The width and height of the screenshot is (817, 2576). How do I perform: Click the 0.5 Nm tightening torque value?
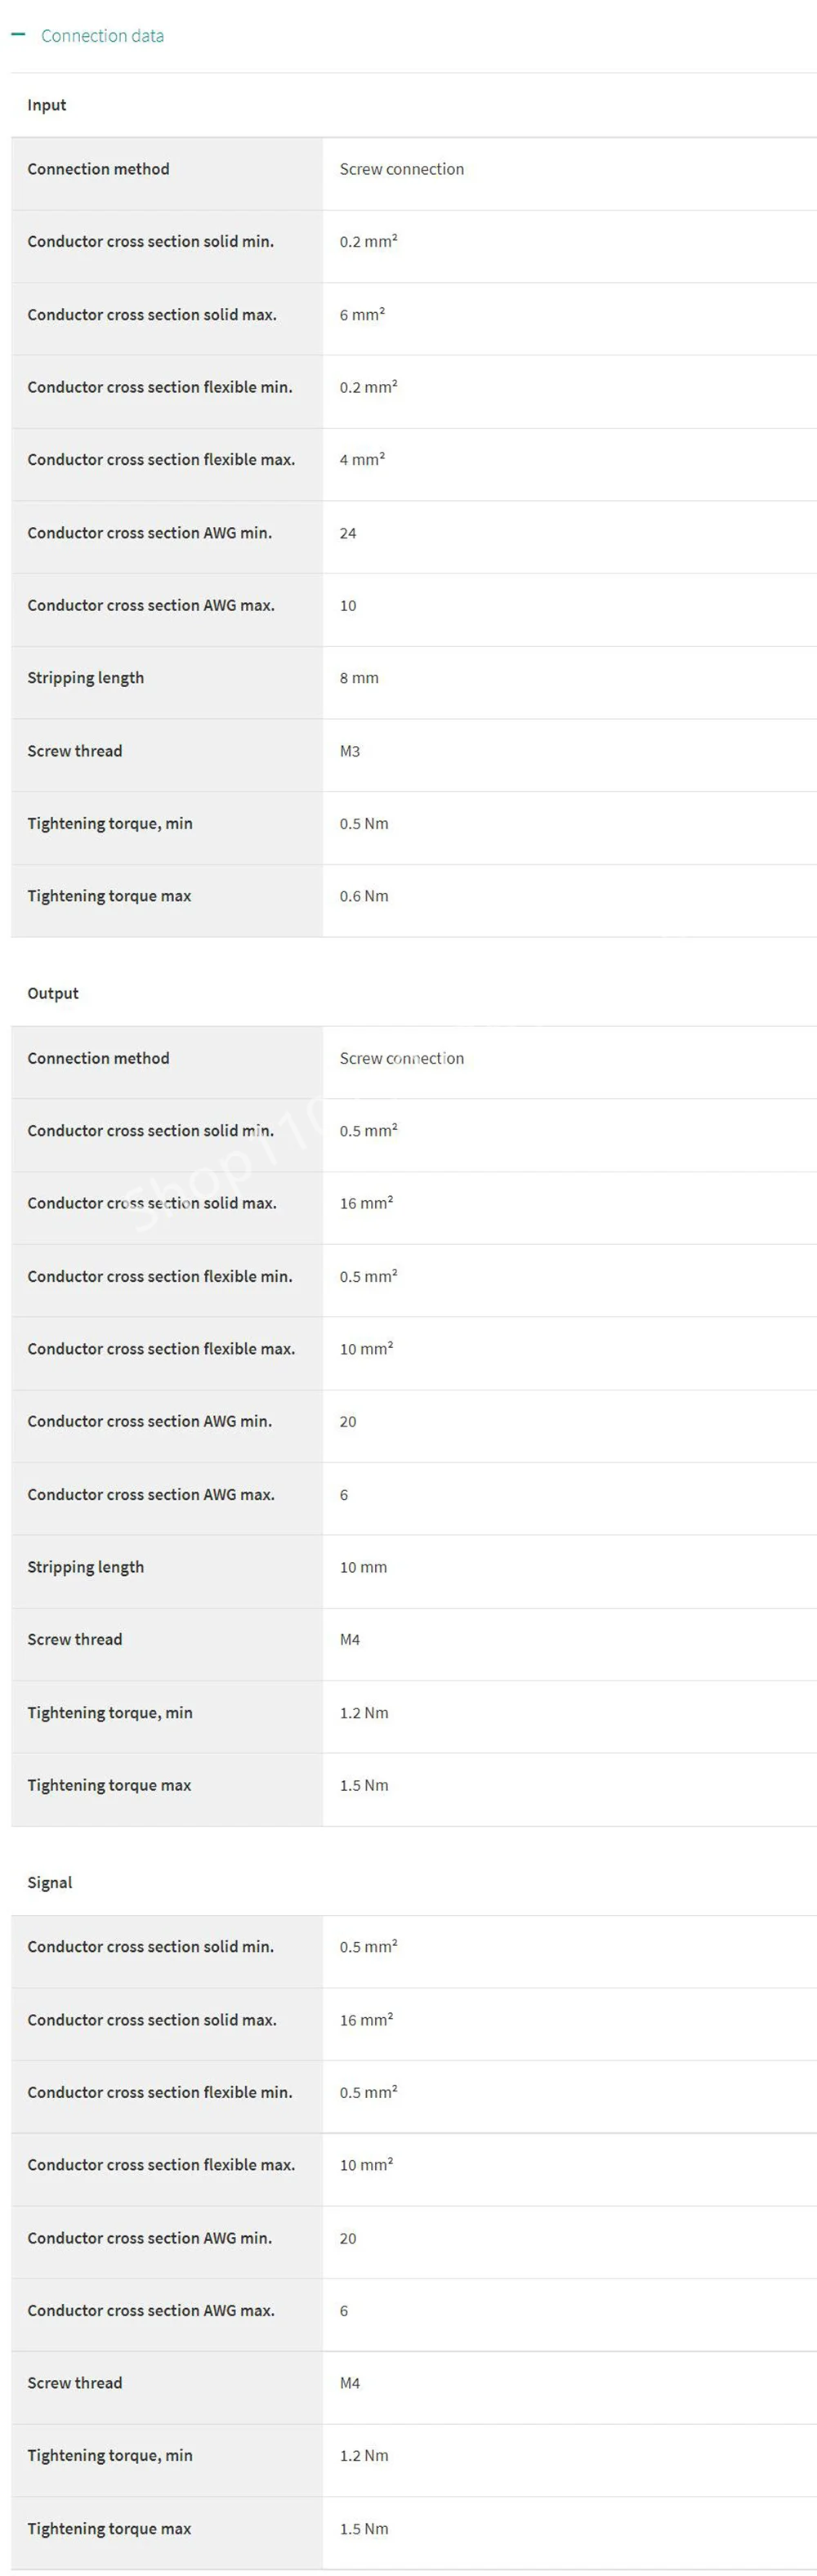[x=364, y=824]
